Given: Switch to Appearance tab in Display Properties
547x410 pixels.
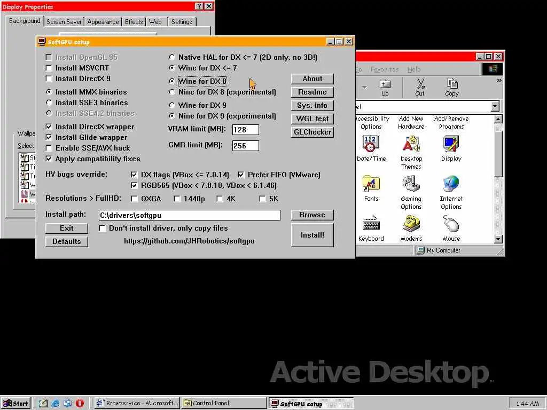Looking at the screenshot, I should point(103,21).
